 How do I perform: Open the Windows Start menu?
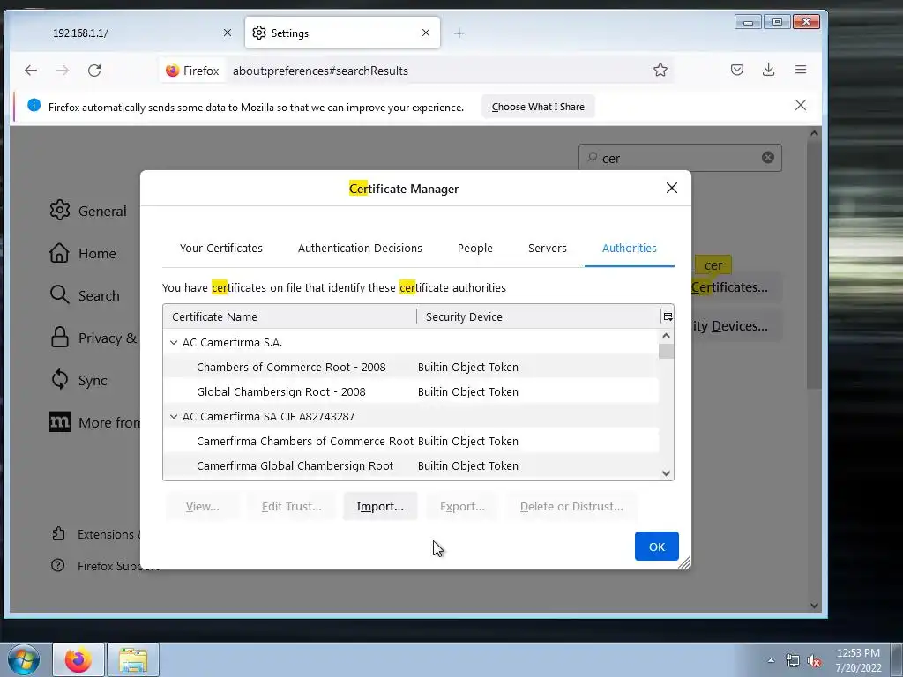(24, 659)
